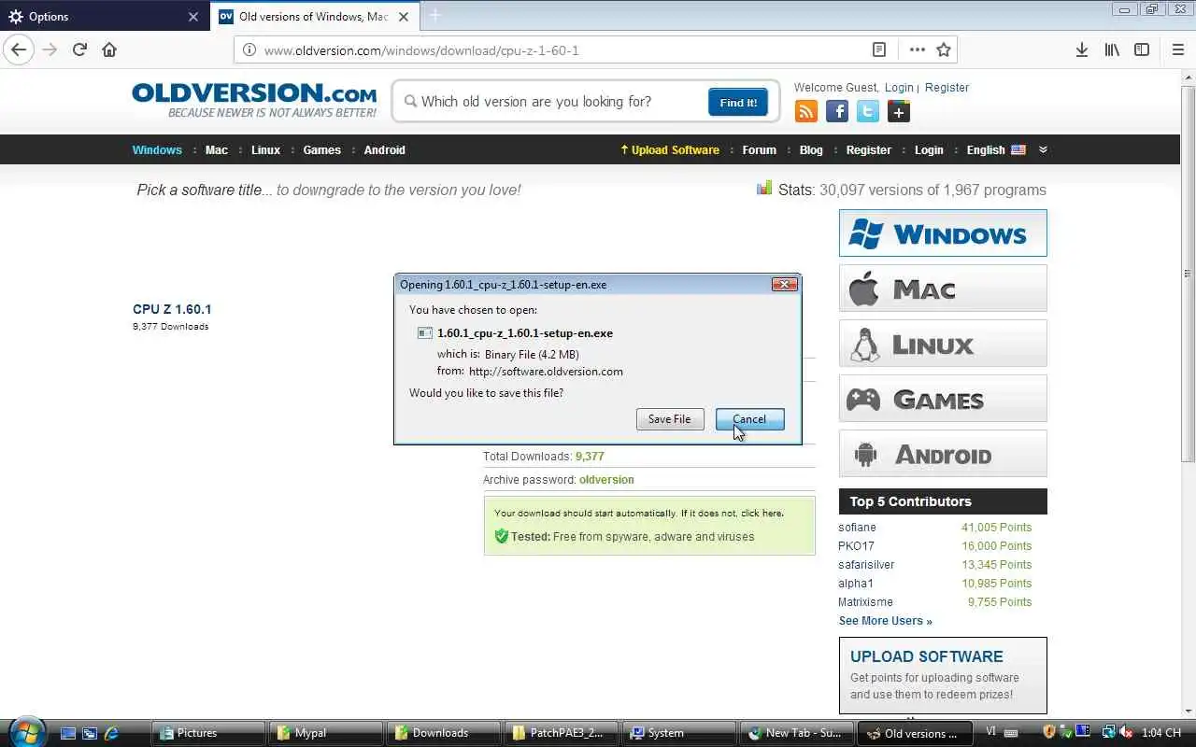Open page actions three-dots menu
This screenshot has width=1196, height=747.
pos(918,49)
